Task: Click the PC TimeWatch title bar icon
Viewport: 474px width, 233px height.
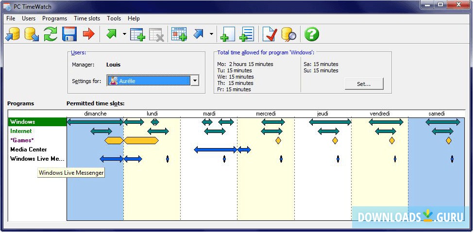Action: pos(6,6)
